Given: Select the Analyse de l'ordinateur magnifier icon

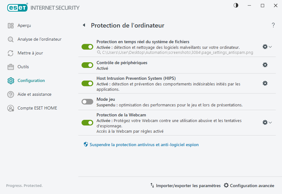Looking at the screenshot, I should pyautogui.click(x=10, y=39).
